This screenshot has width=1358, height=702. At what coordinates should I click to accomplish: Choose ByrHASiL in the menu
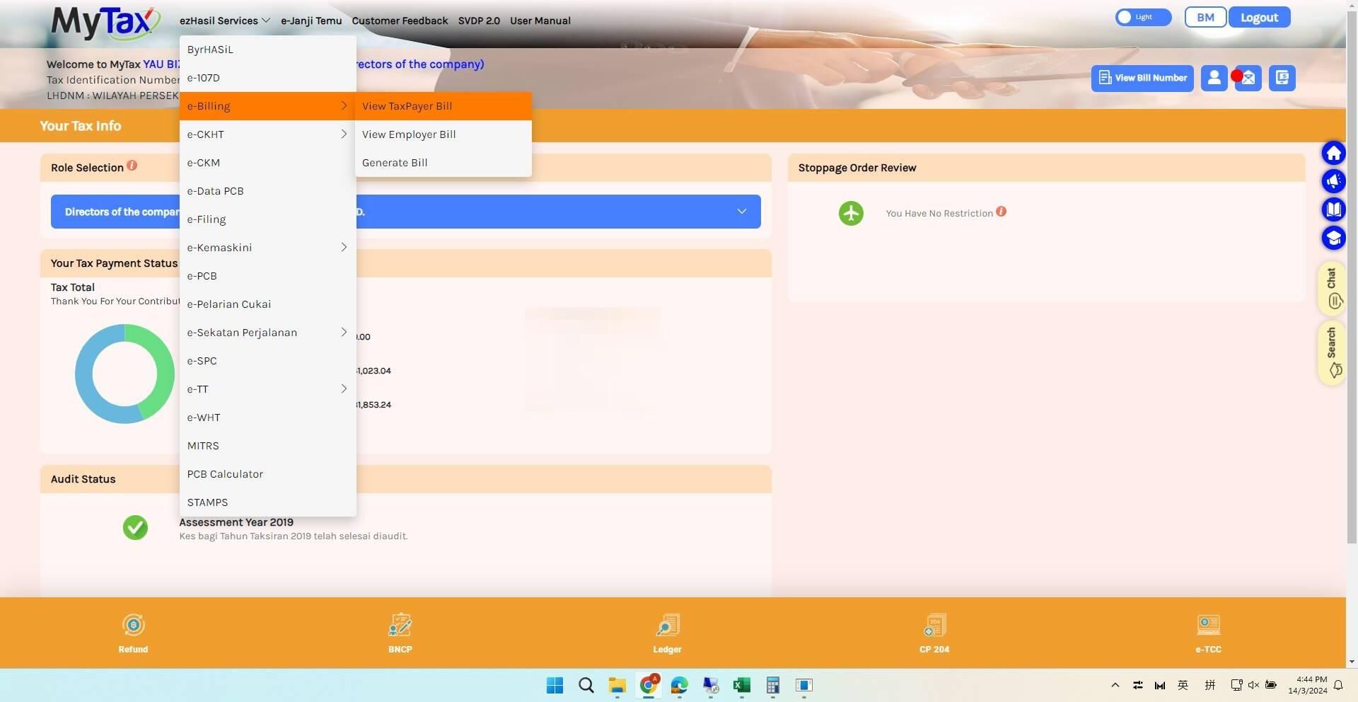[267, 50]
